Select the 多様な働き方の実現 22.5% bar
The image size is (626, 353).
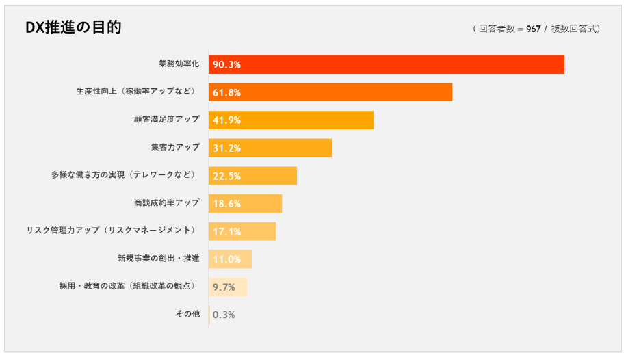[x=252, y=176]
